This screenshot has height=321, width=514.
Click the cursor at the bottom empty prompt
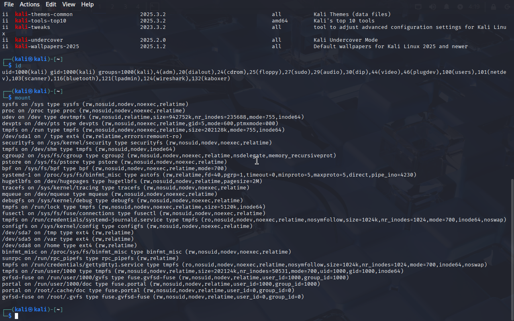tap(16, 316)
